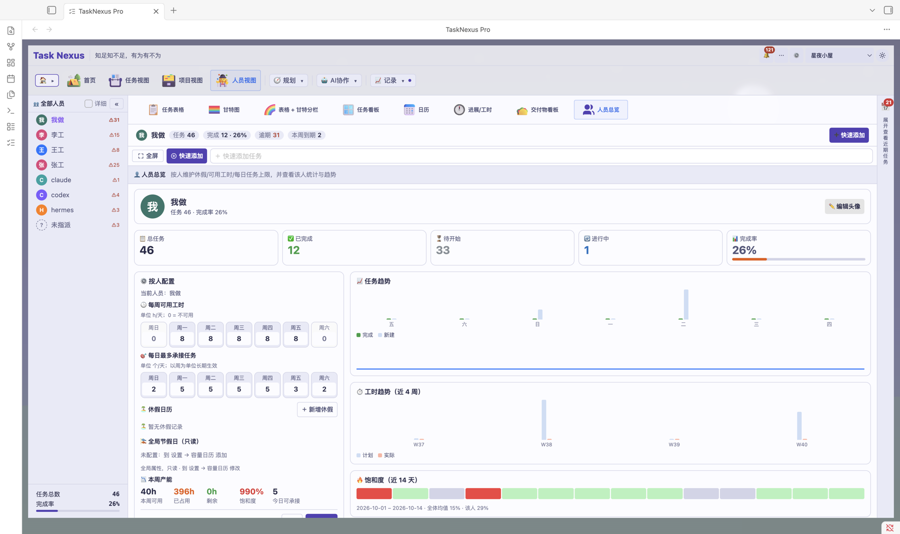This screenshot has width=900, height=534.
Task: Expand the 规划 dropdown
Action: coord(288,80)
